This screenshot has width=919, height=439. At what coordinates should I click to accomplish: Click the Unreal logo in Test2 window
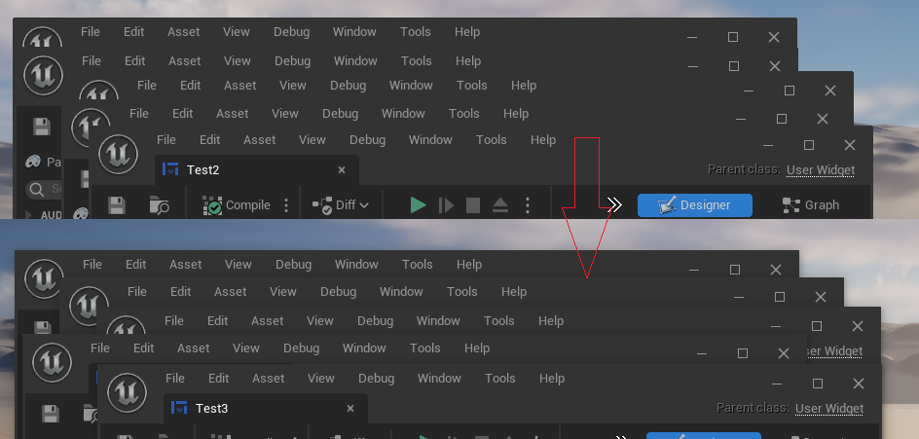point(119,155)
